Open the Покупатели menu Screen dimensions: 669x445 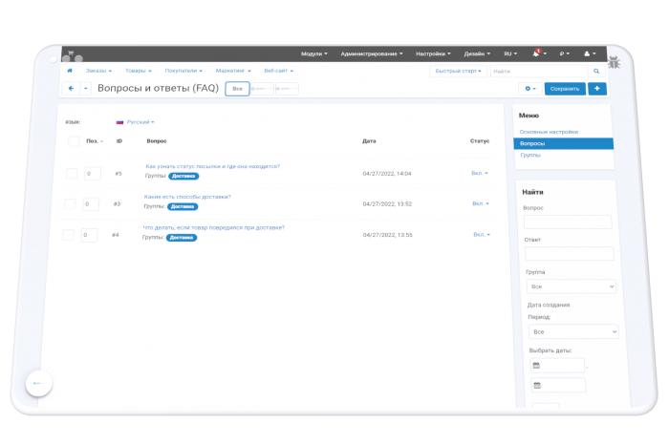183,71
